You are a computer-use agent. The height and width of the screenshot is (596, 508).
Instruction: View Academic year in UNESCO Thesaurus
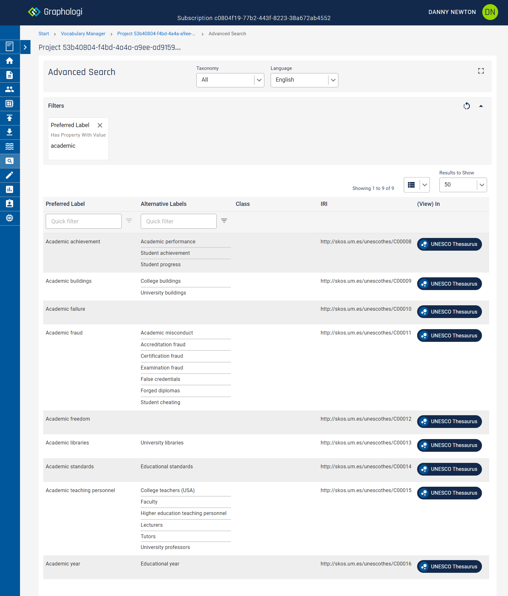click(449, 567)
